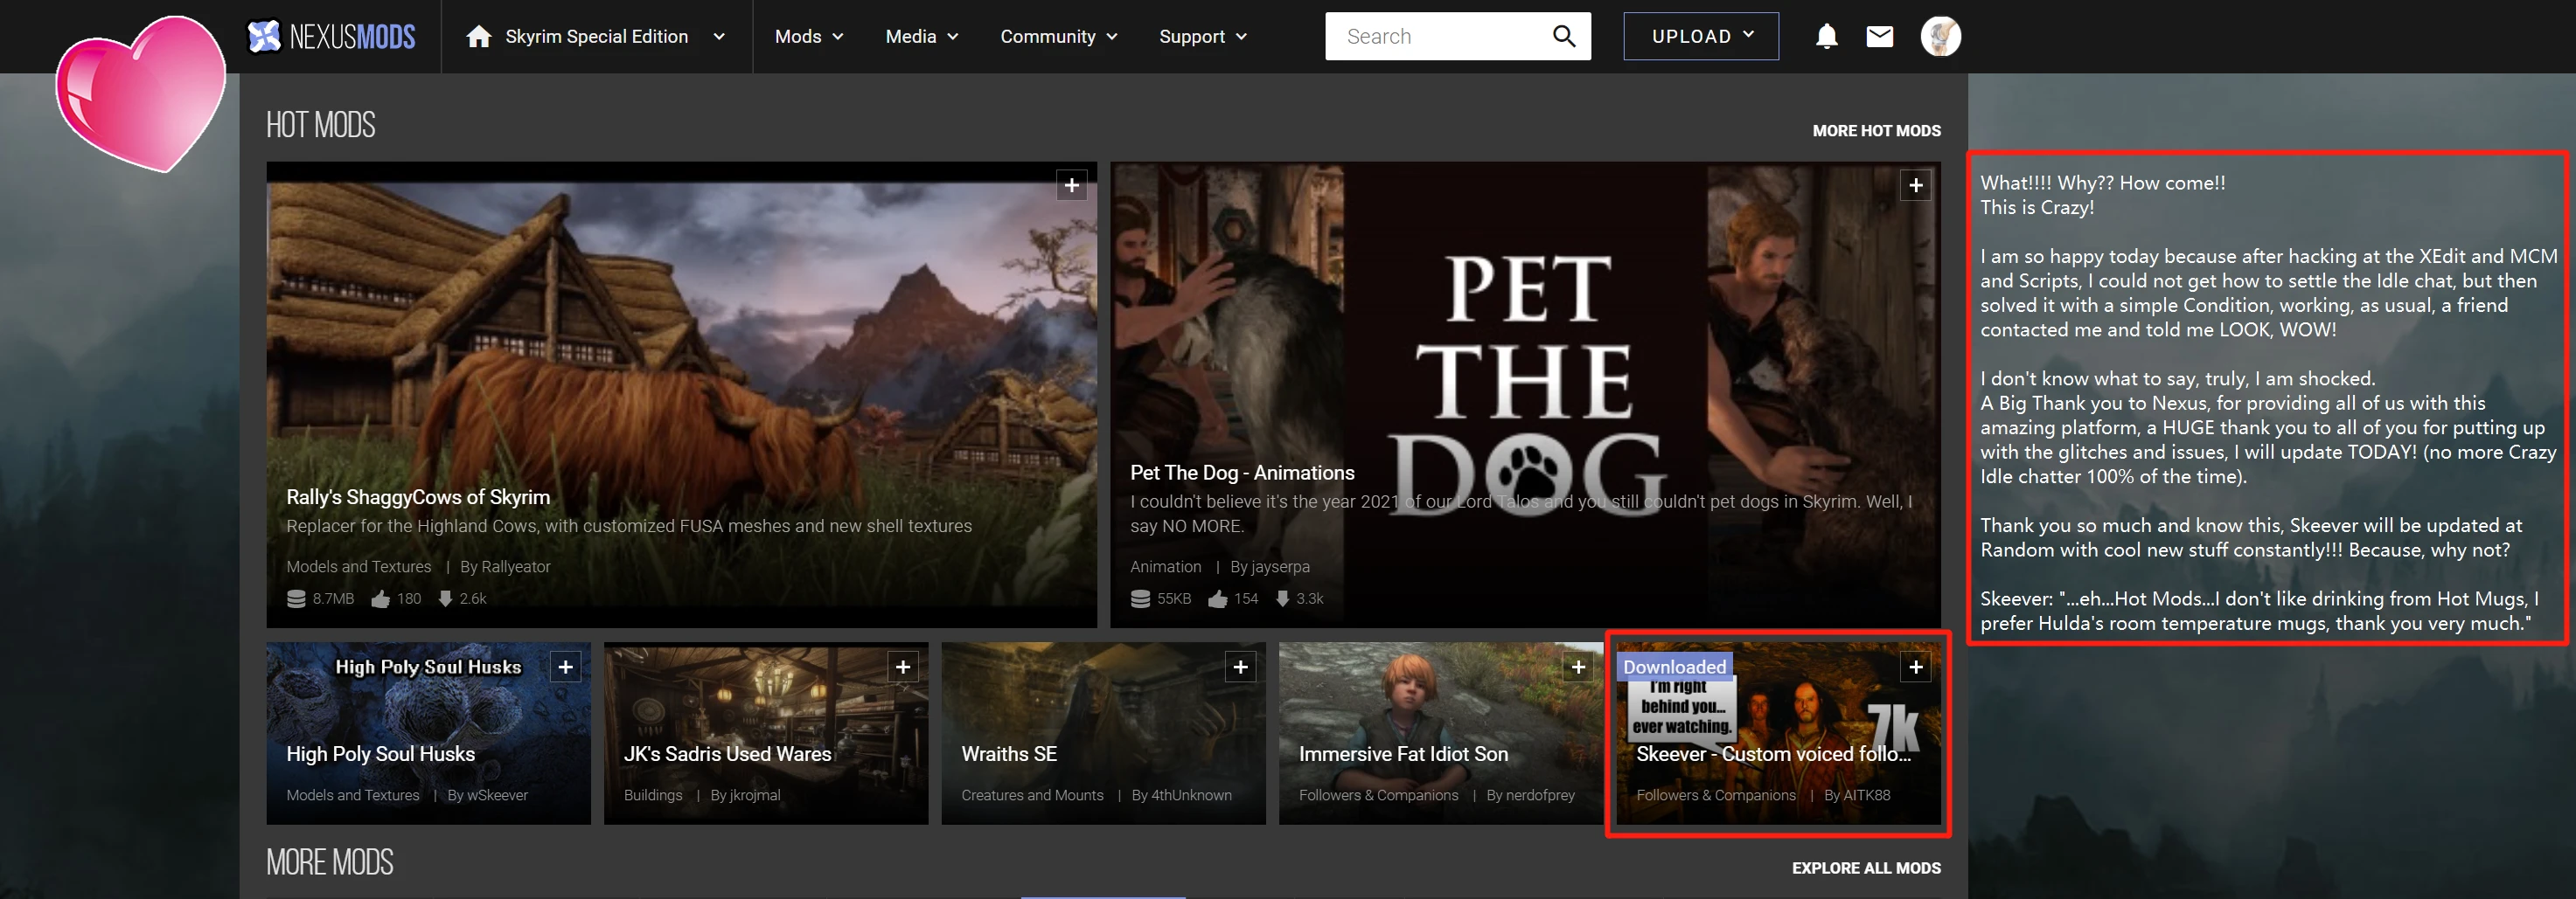Open author nerdofprey's profile

coord(1540,795)
